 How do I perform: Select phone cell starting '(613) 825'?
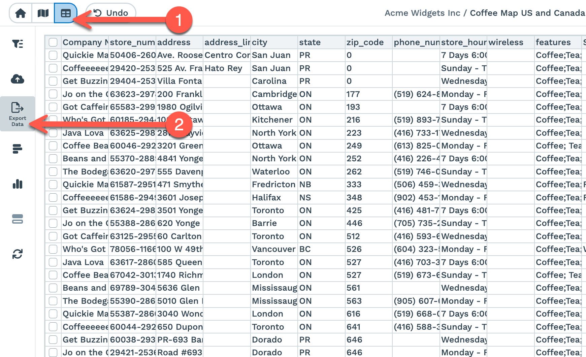click(x=416, y=146)
